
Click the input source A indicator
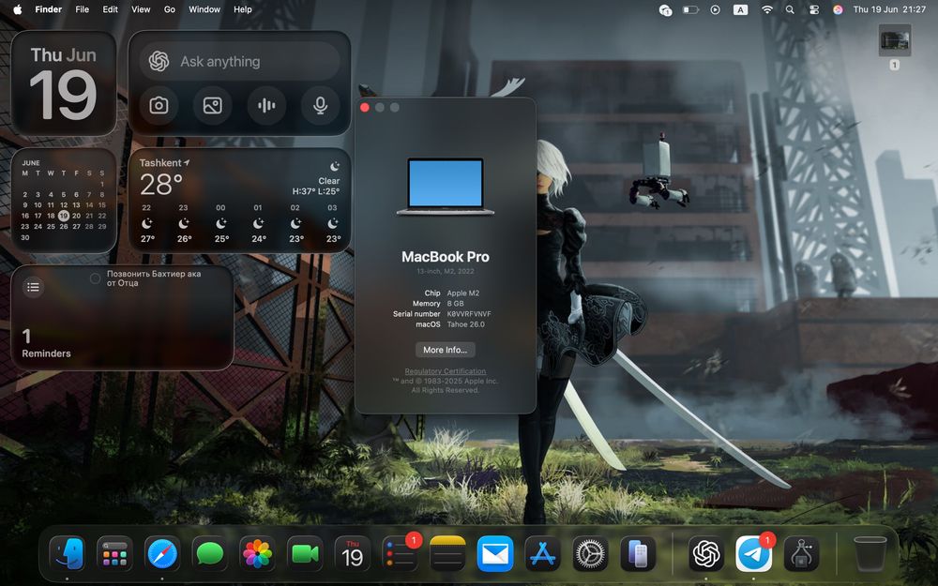coord(741,9)
